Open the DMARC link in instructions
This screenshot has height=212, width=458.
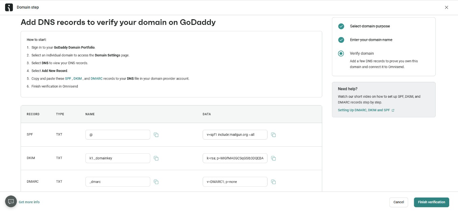(96, 79)
